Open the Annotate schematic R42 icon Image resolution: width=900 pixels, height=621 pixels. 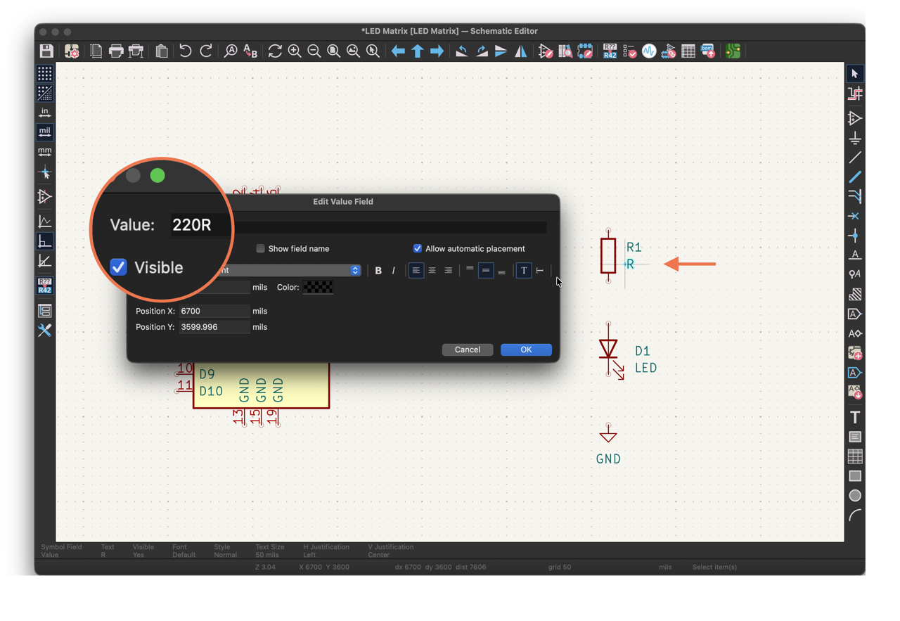pyautogui.click(x=610, y=51)
